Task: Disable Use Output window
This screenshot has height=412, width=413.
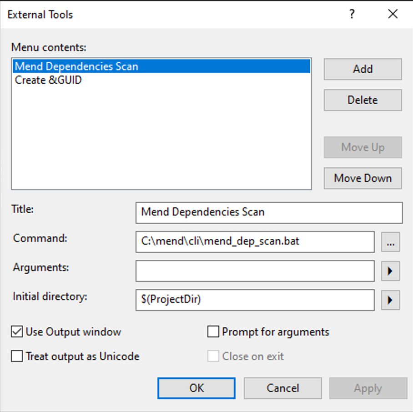Action: point(16,332)
